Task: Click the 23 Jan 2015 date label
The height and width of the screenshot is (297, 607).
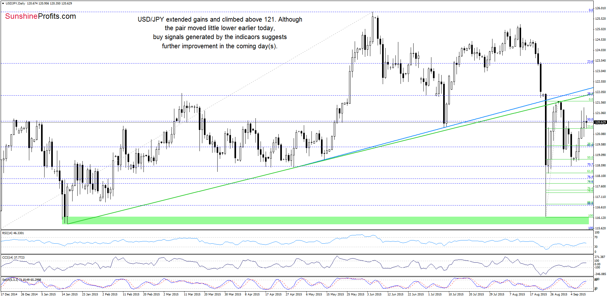Action: coord(90,294)
